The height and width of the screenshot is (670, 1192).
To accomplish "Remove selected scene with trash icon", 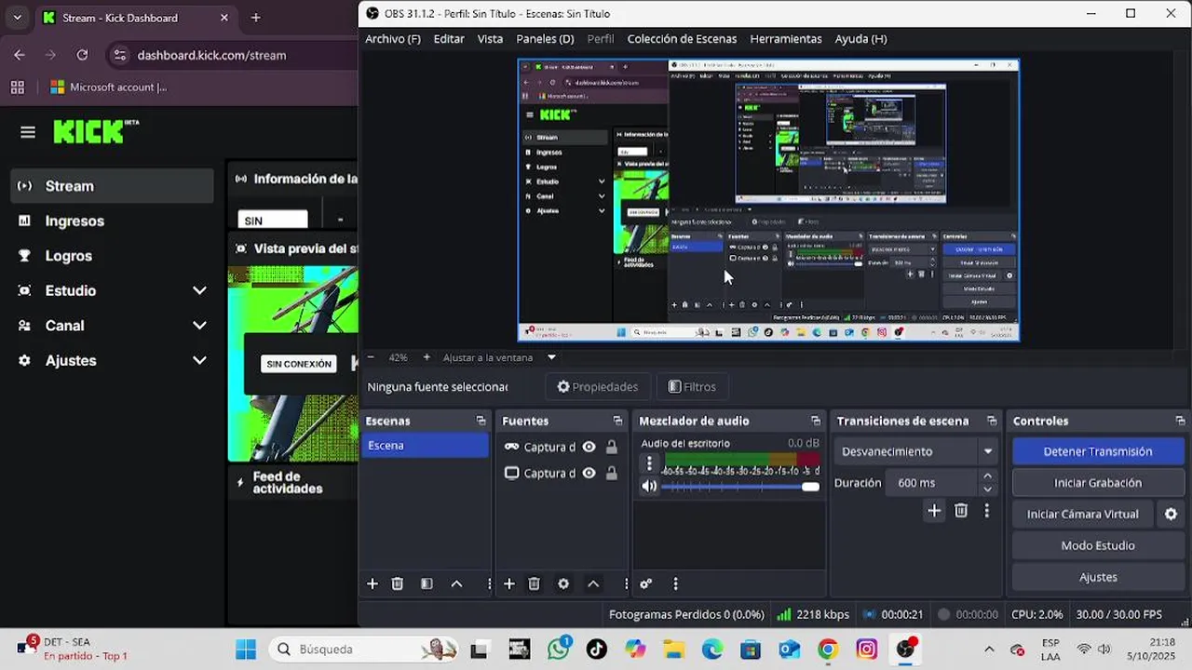I will pyautogui.click(x=398, y=583).
